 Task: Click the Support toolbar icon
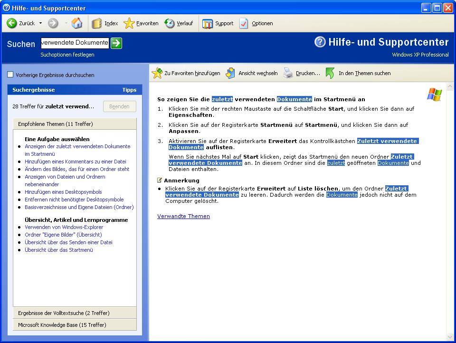(x=208, y=23)
